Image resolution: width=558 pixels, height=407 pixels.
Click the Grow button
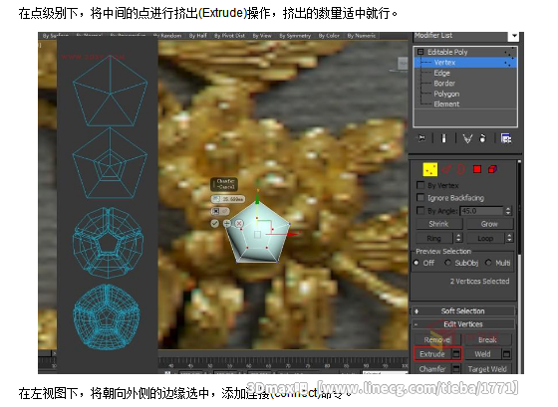[x=489, y=224]
